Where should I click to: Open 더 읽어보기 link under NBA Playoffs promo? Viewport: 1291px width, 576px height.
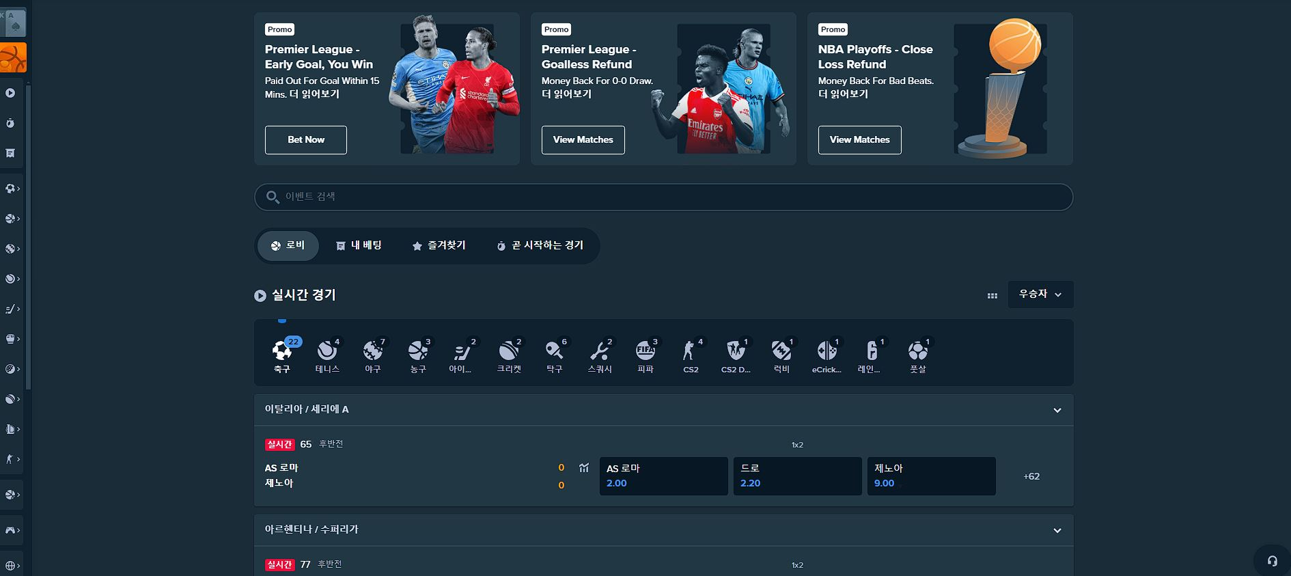(844, 94)
